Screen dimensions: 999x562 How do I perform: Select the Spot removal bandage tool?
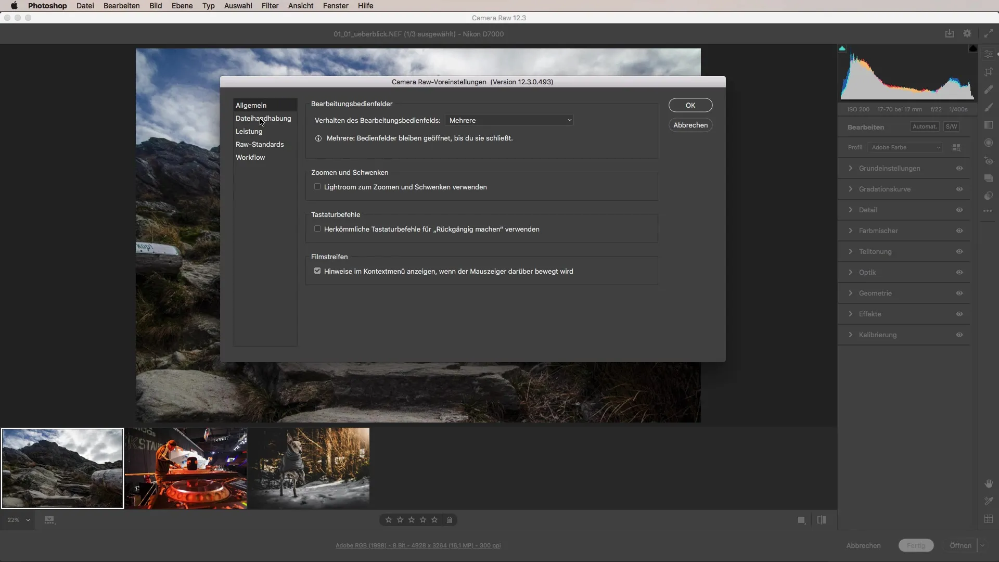point(989,90)
